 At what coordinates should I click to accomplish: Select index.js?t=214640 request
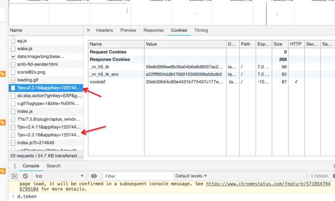[x=46, y=143]
